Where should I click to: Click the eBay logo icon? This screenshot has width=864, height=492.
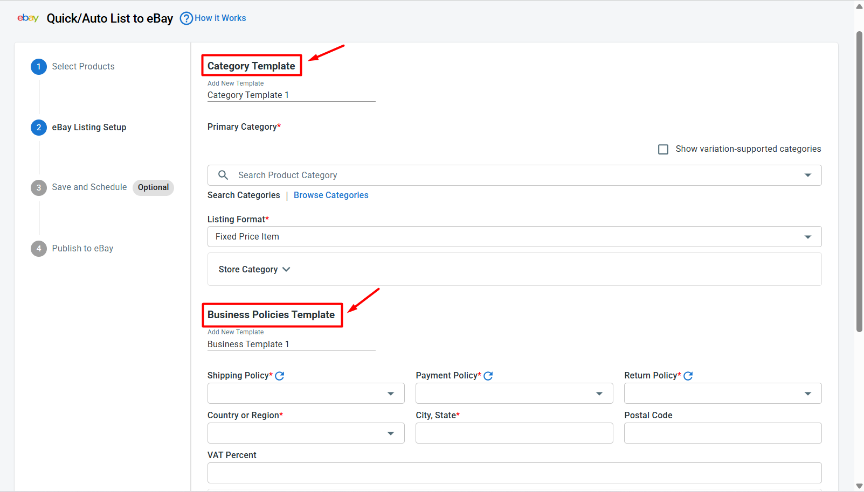coord(28,18)
